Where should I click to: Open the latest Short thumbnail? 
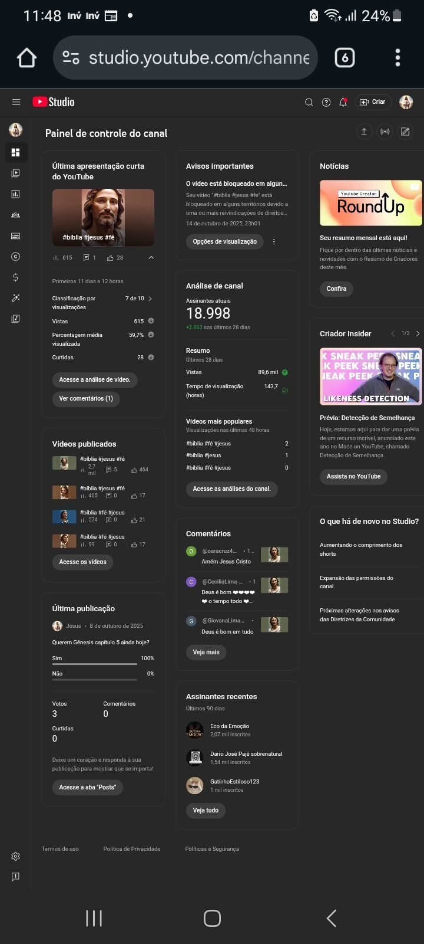[x=103, y=217]
